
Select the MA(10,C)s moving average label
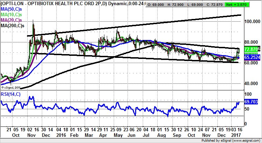11,16
